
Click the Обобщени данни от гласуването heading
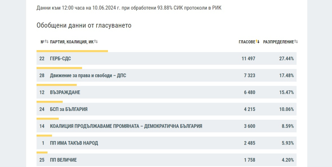coord(84,25)
